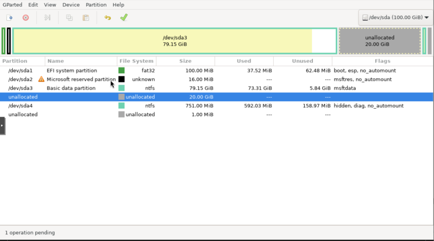Select the /dev/sda2 partition row
Viewport: 434px width, 241px height.
(x=217, y=79)
